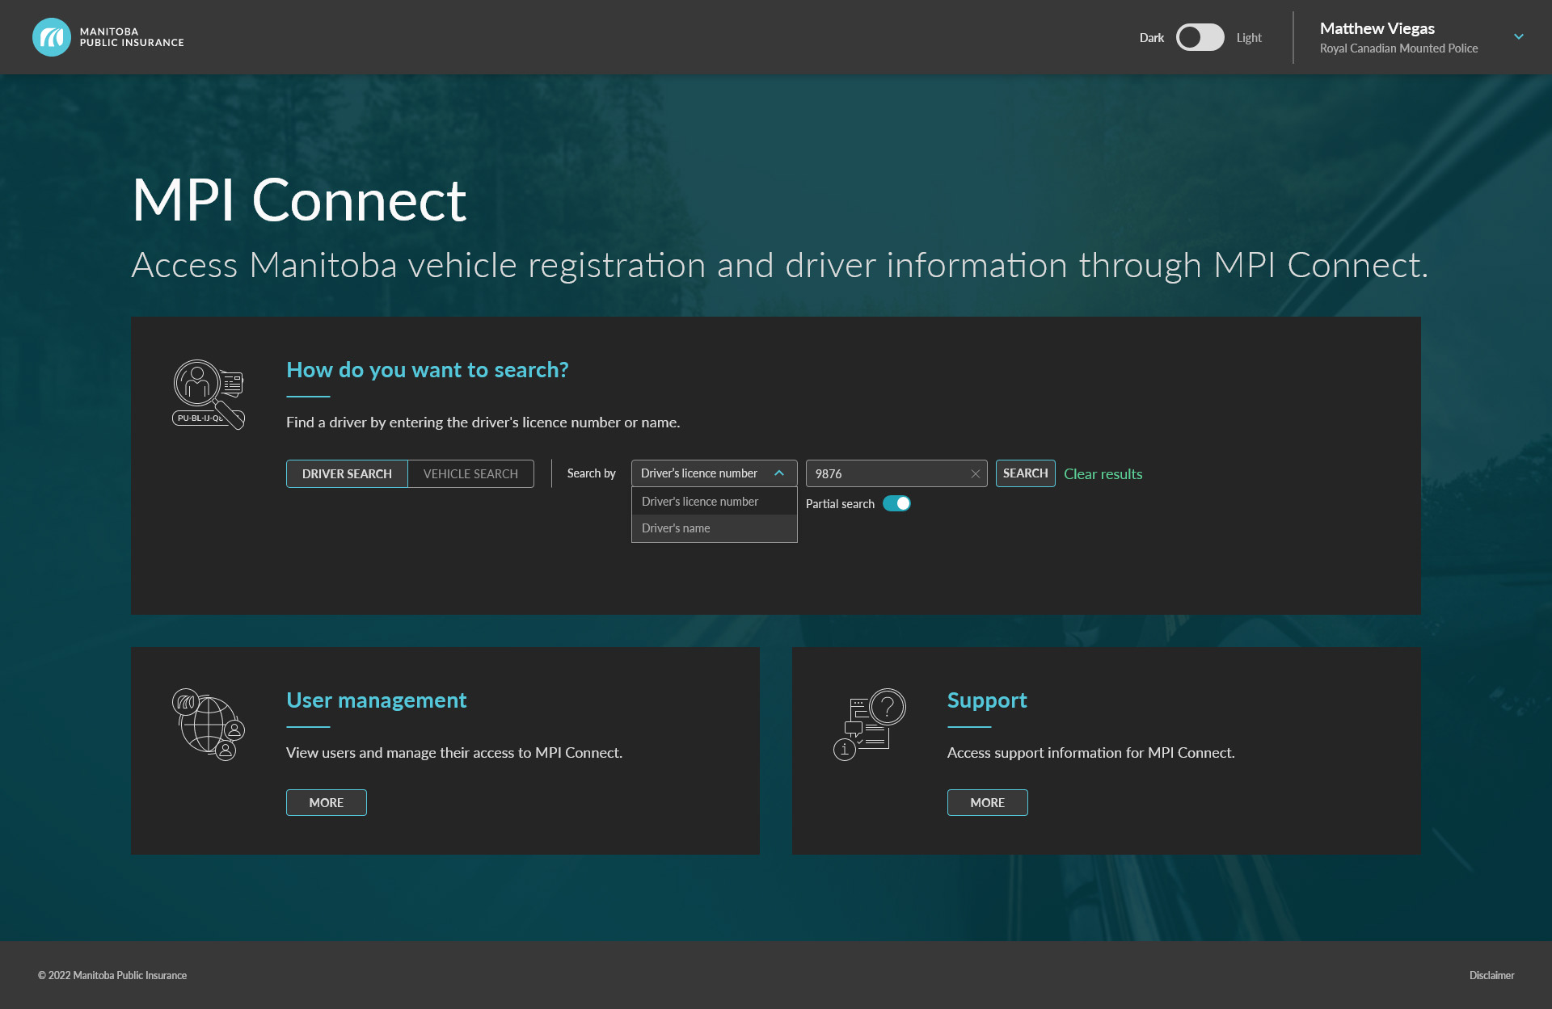This screenshot has height=1009, width=1552.
Task: Expand the Matthew Viegas account menu chevron
Action: coord(1519,37)
